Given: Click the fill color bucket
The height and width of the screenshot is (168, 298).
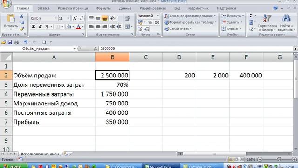Looking at the screenshot, I should click(69, 27).
